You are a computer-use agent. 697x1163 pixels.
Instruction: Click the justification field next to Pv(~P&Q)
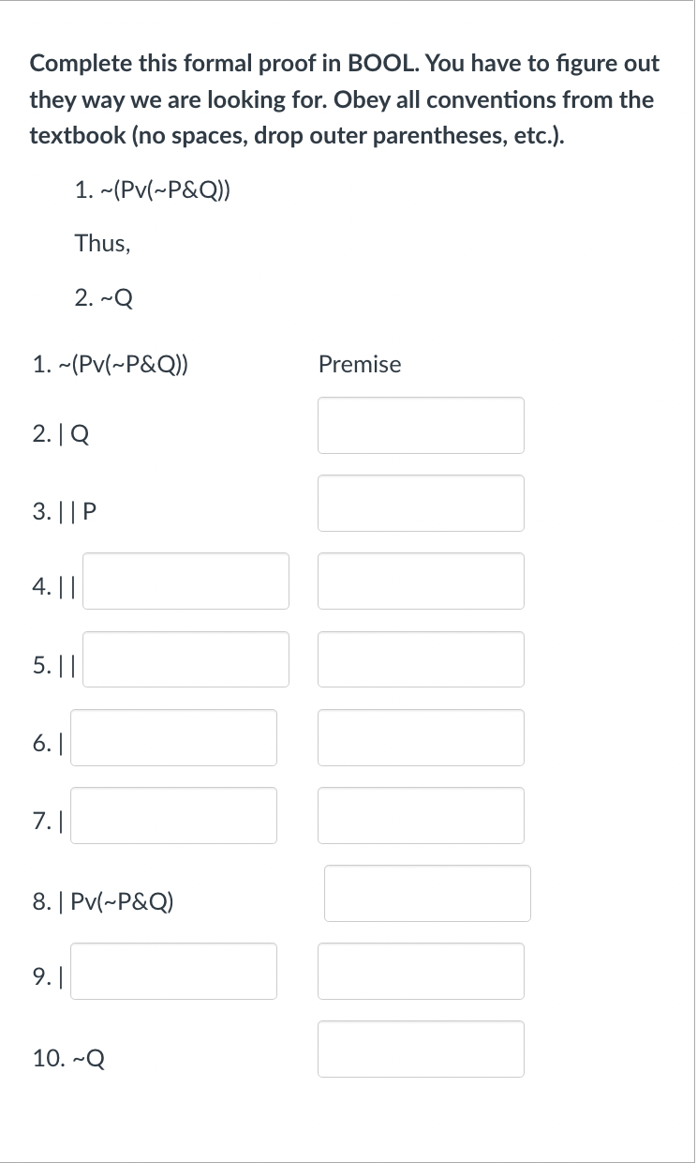pyautogui.click(x=427, y=893)
